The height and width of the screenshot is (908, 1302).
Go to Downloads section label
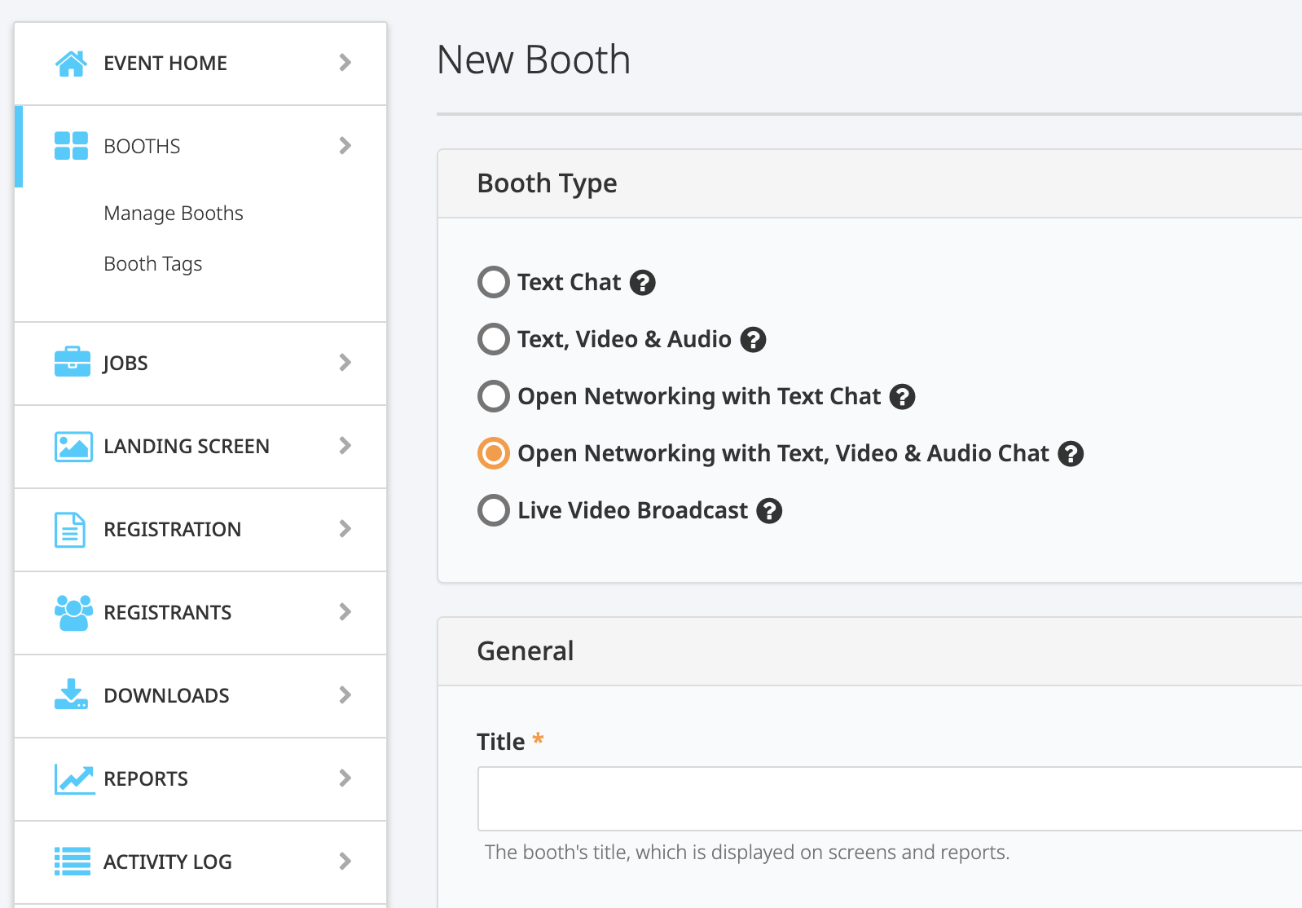[166, 695]
